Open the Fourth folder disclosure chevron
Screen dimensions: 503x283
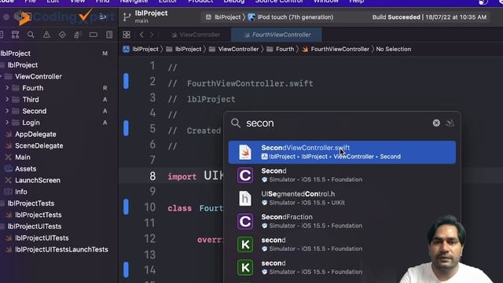coord(7,87)
